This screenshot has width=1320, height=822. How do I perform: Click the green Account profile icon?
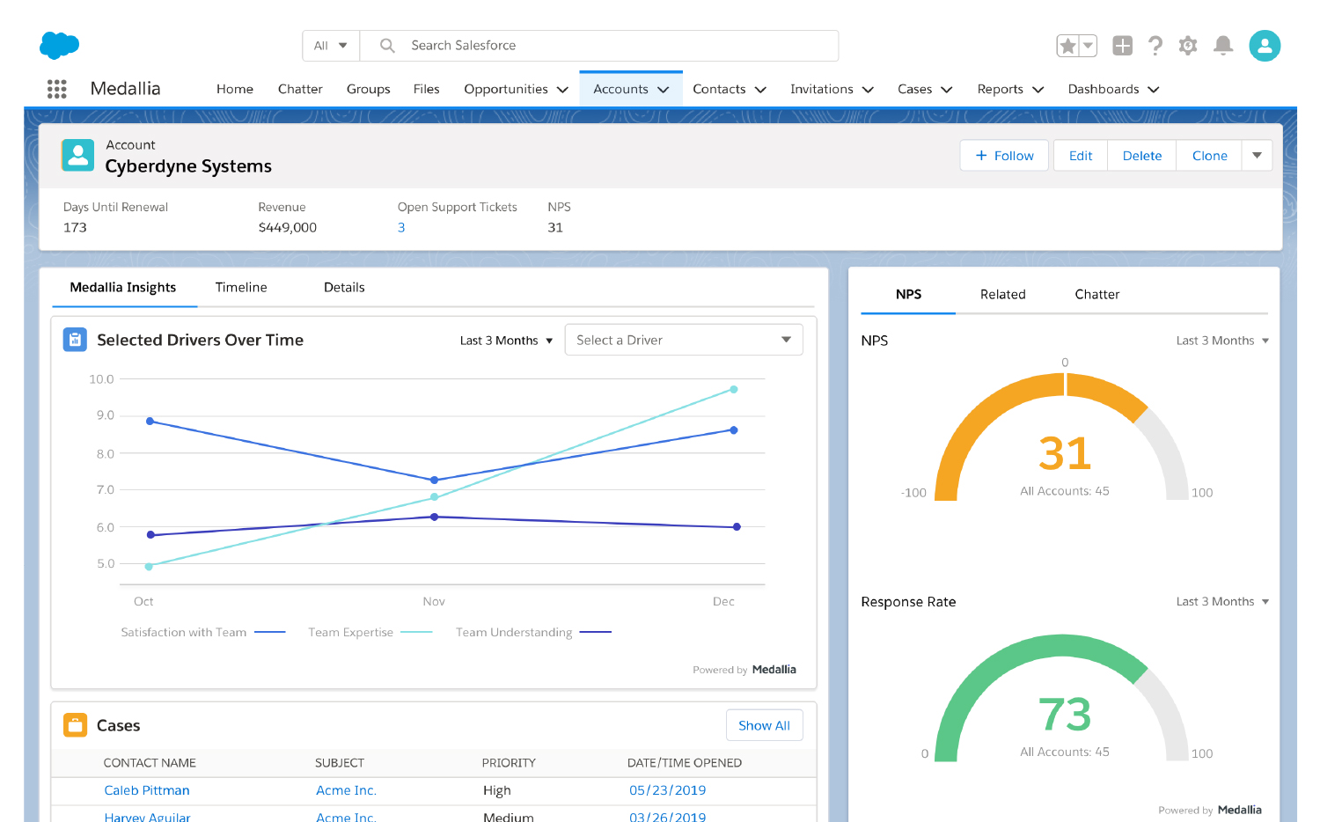[x=77, y=155]
